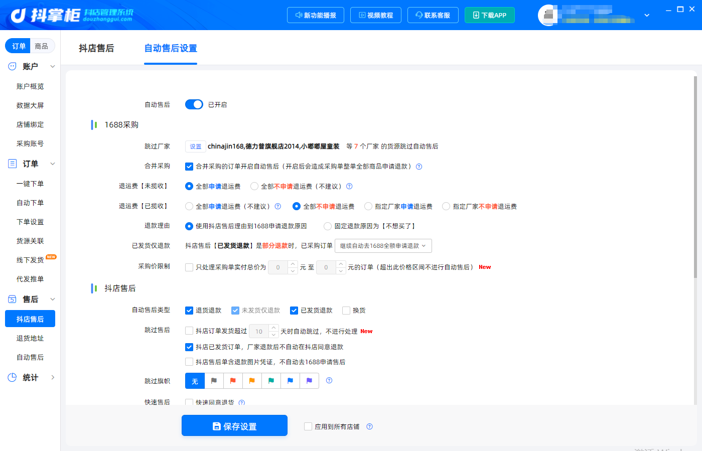702x451 pixels.
Task: Select the blue skip flag
Action: point(290,381)
